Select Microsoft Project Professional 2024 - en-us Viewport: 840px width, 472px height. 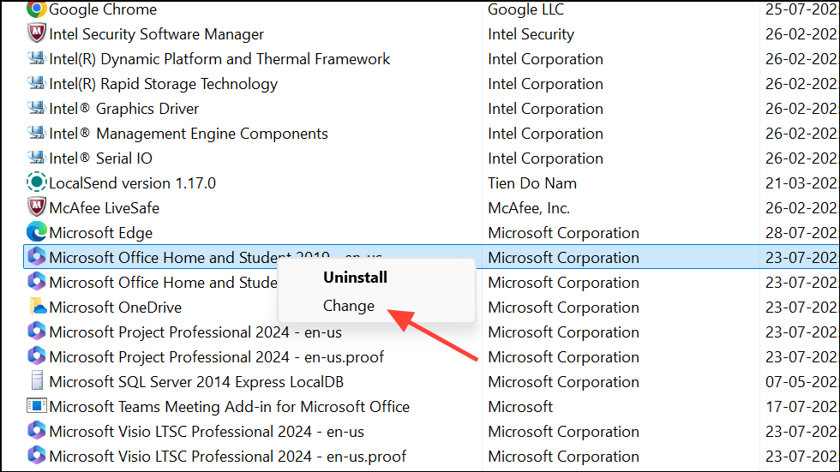[x=207, y=332]
